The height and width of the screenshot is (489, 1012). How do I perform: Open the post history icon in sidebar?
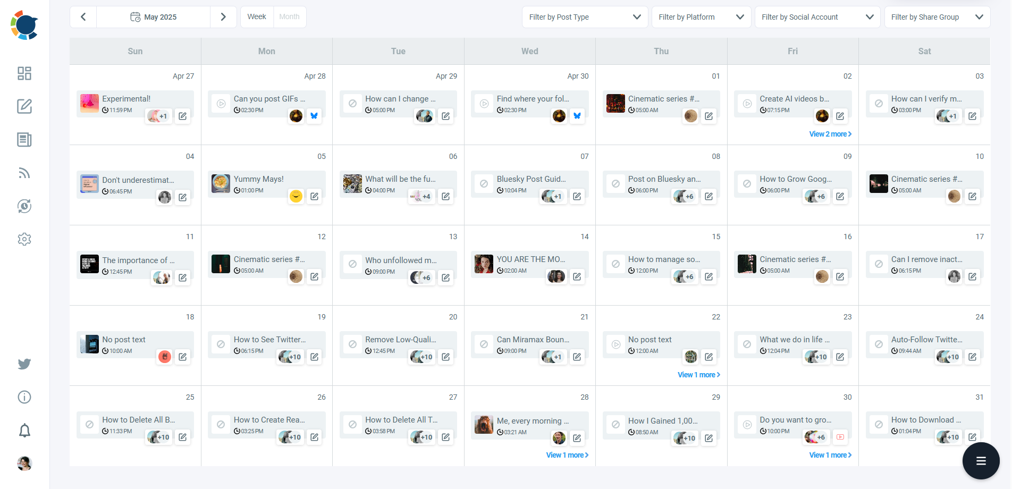(24, 206)
